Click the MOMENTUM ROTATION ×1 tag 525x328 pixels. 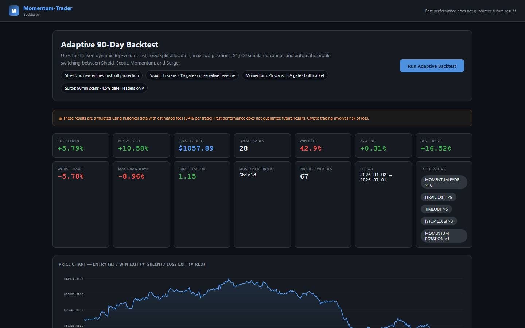click(x=444, y=236)
